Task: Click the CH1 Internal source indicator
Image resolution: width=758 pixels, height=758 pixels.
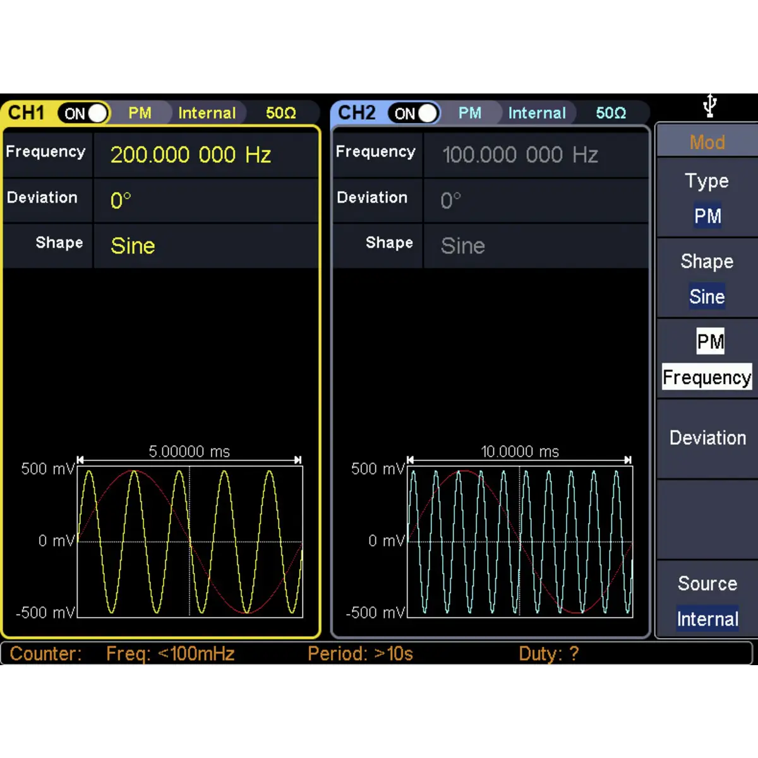Action: click(207, 113)
